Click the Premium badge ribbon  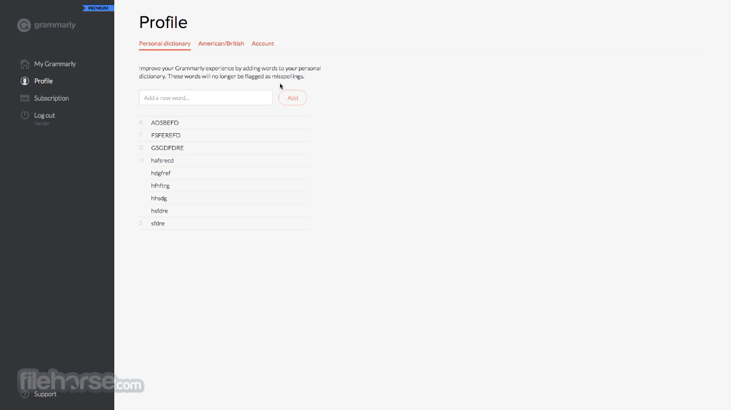98,9
